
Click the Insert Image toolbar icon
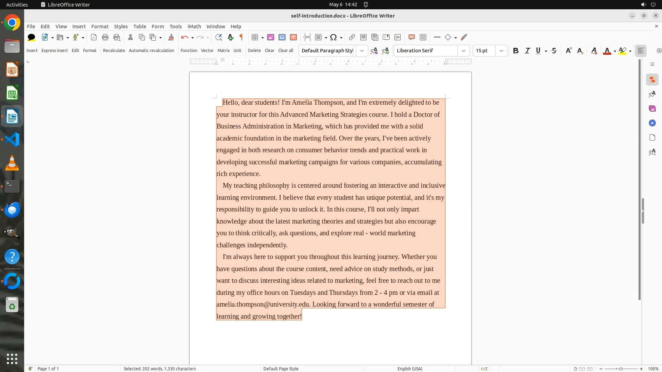coord(271,37)
